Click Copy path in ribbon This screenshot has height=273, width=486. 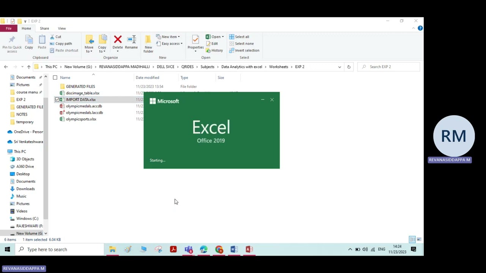click(x=60, y=44)
